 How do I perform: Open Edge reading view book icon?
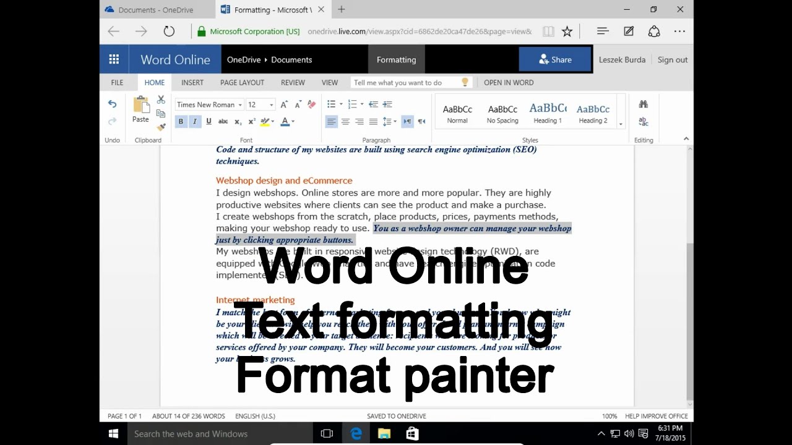pyautogui.click(x=548, y=32)
